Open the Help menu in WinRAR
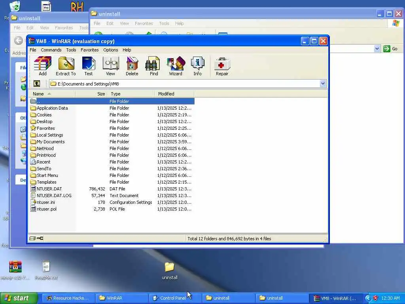This screenshot has height=304, width=405. 127,50
